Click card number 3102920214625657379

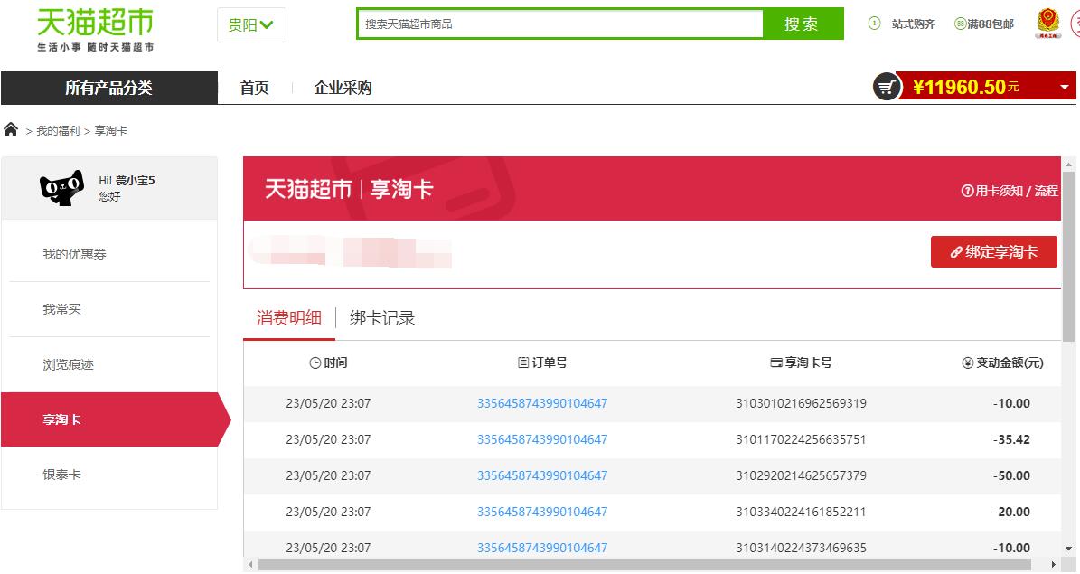[x=802, y=475]
